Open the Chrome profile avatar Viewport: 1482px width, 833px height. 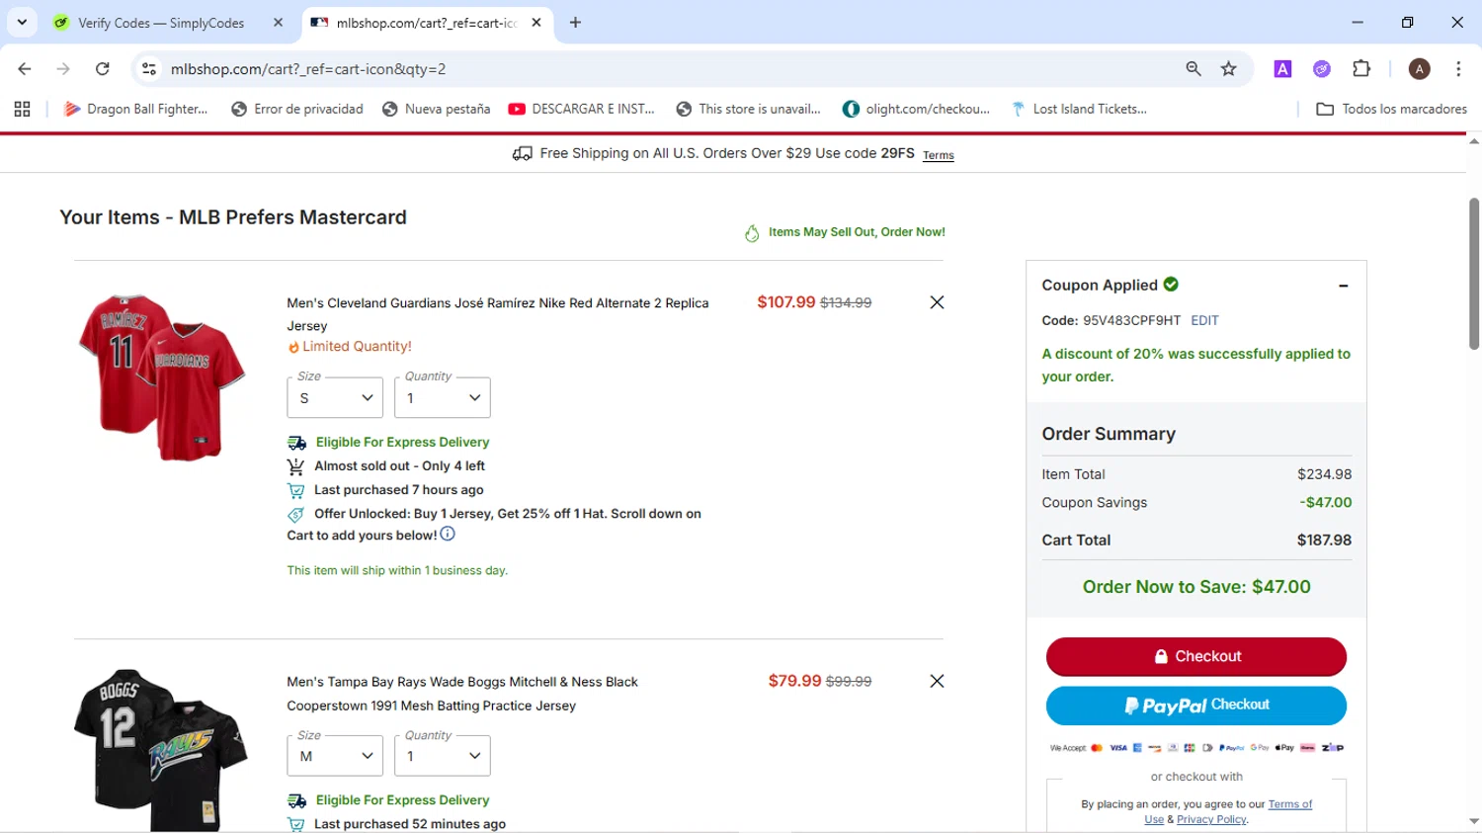(1420, 69)
